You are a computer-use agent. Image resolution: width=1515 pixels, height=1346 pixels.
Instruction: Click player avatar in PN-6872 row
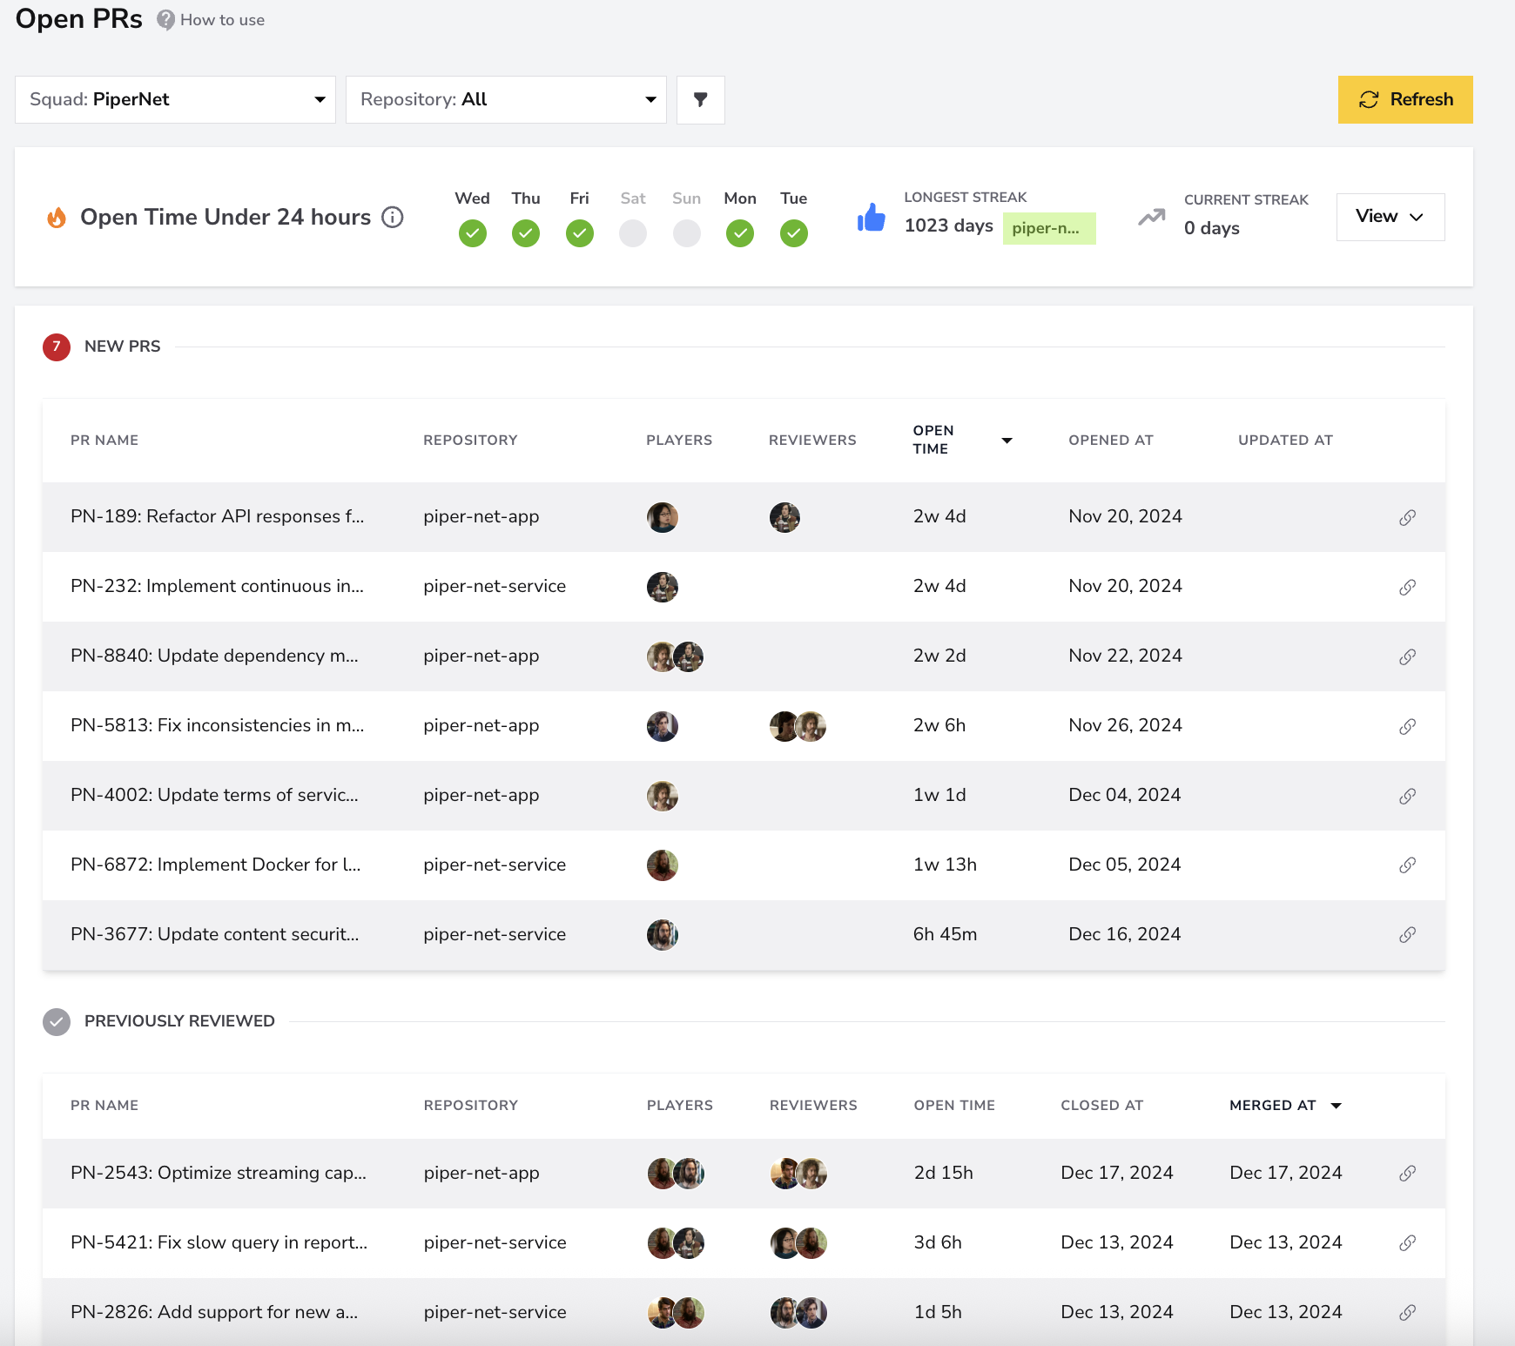[x=663, y=865]
